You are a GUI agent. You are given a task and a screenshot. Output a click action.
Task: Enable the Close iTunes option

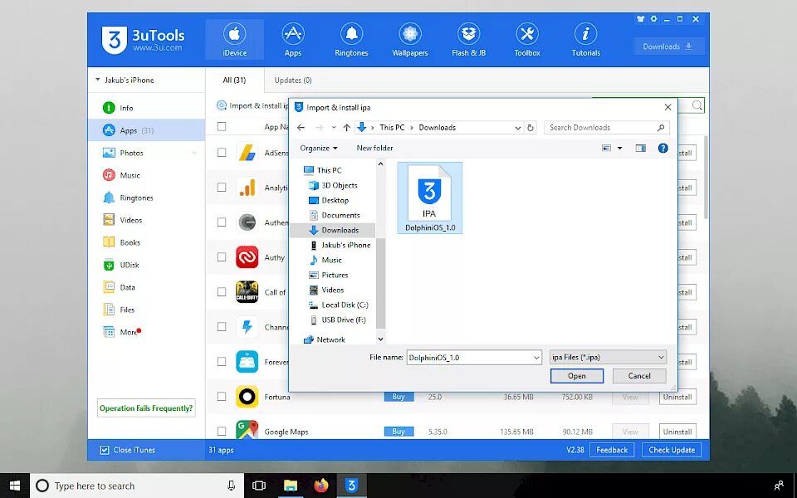(x=104, y=449)
